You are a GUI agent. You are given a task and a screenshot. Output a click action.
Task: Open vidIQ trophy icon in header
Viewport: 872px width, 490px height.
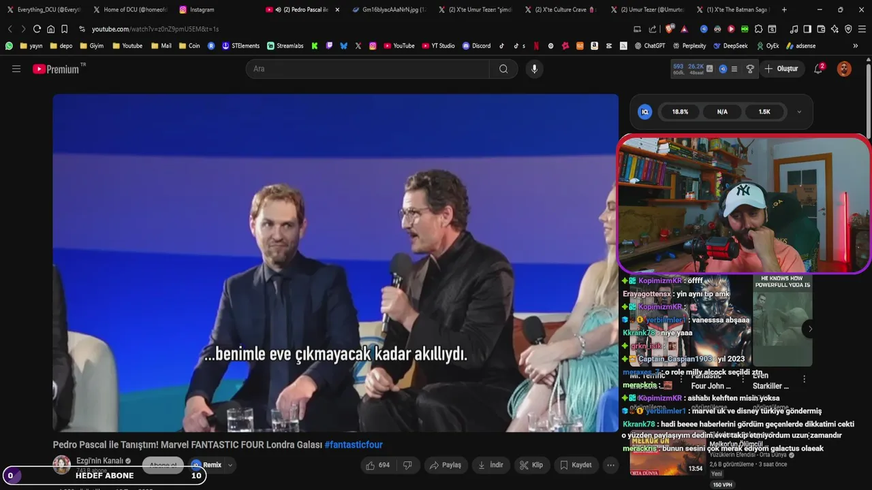click(x=750, y=69)
